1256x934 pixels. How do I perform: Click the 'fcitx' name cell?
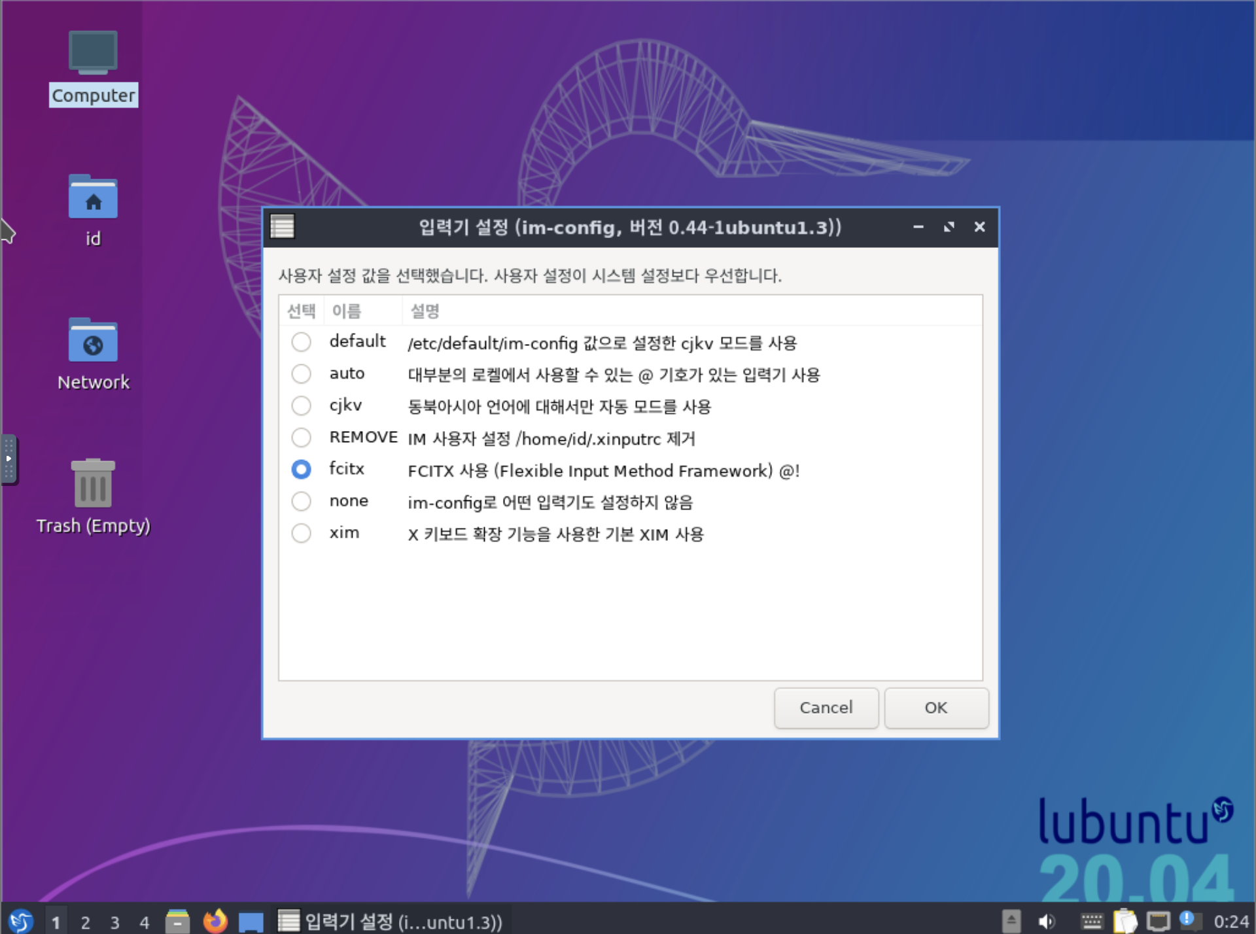click(x=346, y=469)
